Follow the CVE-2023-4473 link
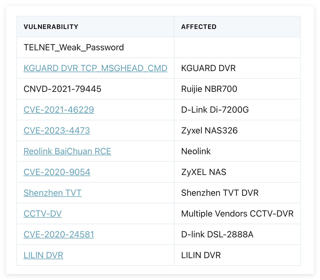Screen dimensions: 320x280 click(x=57, y=130)
